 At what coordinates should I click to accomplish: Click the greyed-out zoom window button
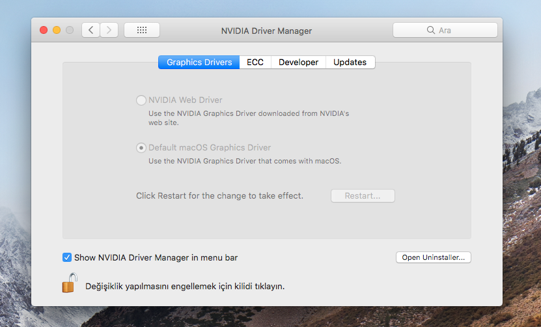69,30
